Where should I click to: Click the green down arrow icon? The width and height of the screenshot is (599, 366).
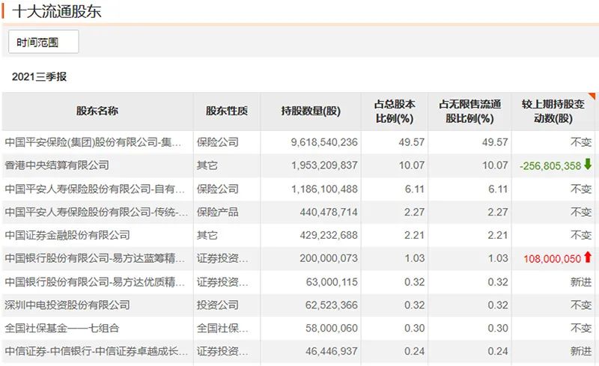click(588, 165)
